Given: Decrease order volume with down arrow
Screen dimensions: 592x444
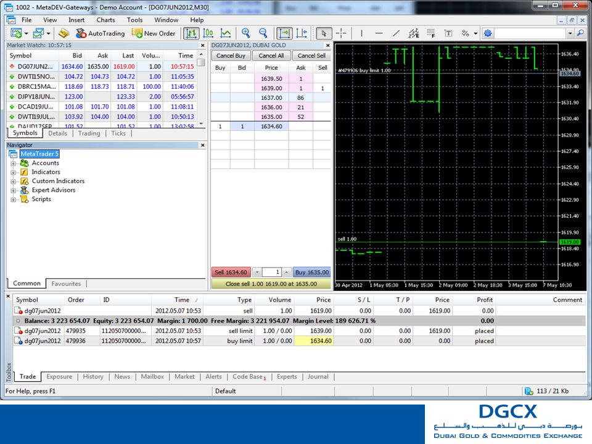Looking at the screenshot, I should (257, 272).
